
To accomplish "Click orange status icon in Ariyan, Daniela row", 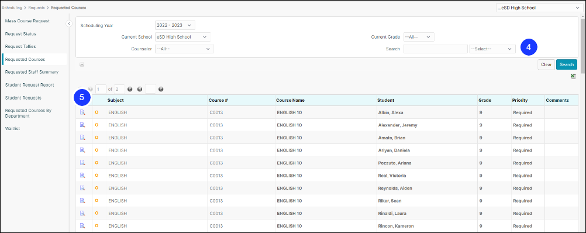I will (97, 150).
